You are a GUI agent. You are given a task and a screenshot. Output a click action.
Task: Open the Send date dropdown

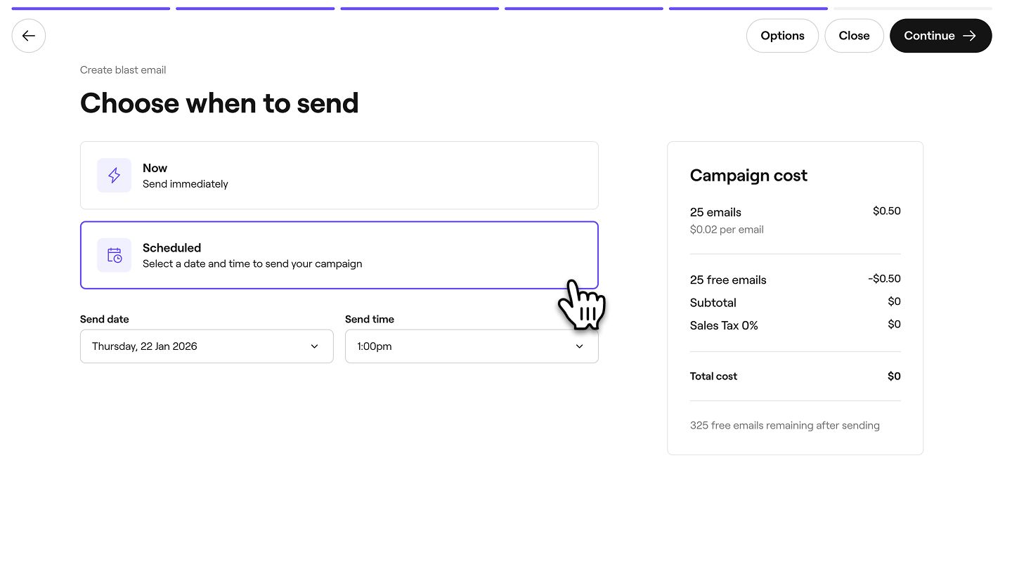(x=207, y=346)
